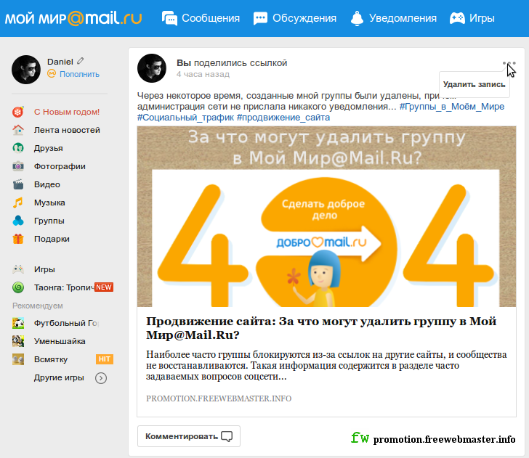
Task: Click the Фотографии camera icon
Action: pyautogui.click(x=18, y=166)
